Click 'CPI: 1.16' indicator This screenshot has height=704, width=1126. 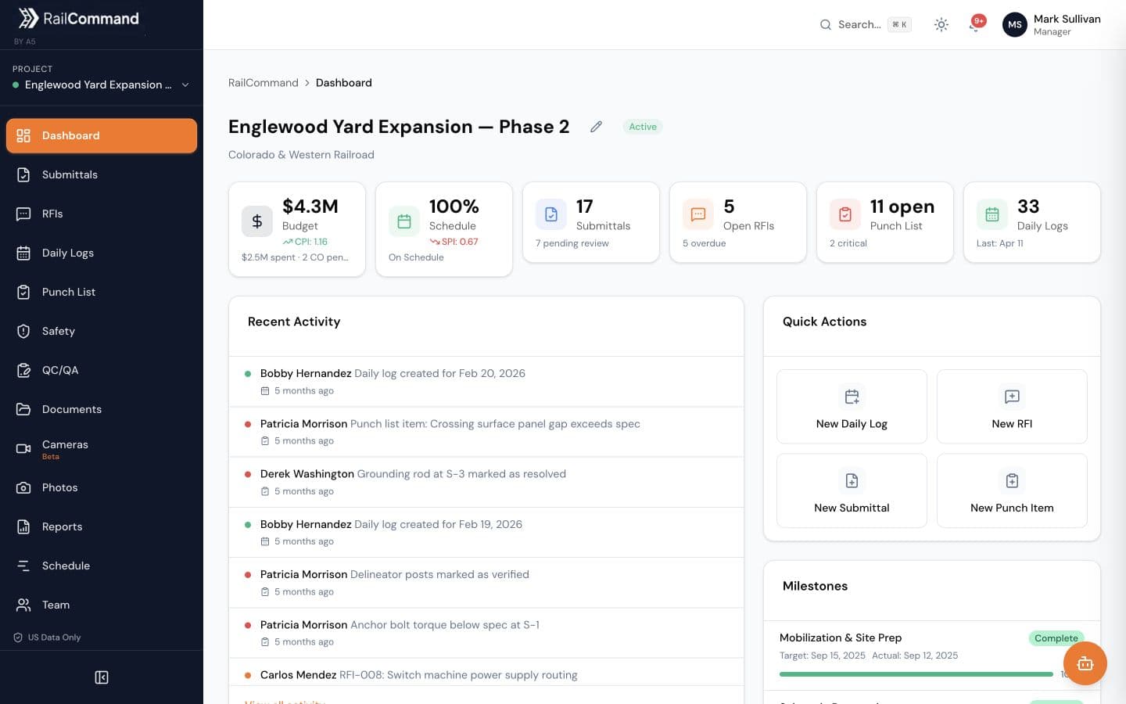305,242
